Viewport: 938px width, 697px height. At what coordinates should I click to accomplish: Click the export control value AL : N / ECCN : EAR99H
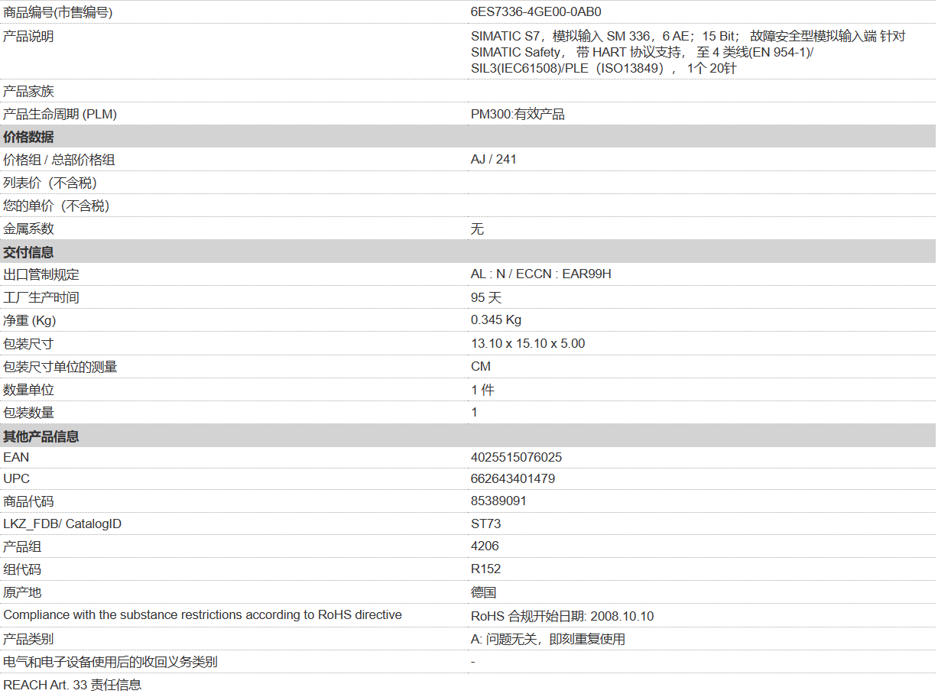pos(540,274)
